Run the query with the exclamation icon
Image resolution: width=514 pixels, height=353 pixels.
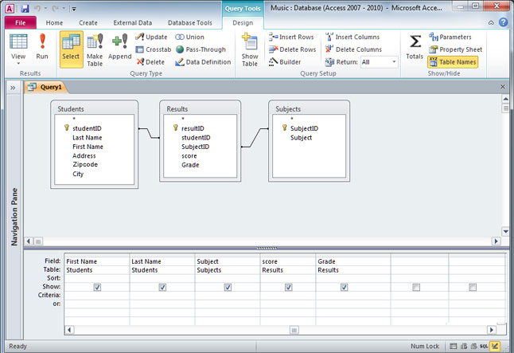[42, 47]
